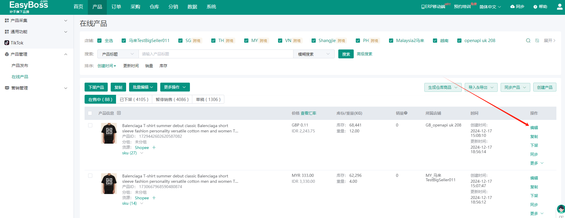Click 编辑 for the GBP 0.11 product
This screenshot has height=218, width=565.
click(534, 128)
